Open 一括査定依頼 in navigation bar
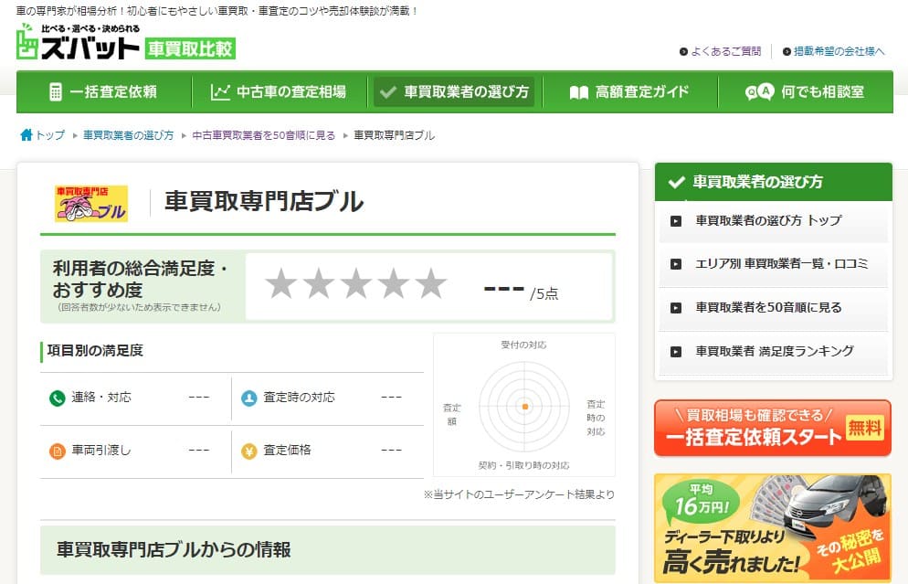The height and width of the screenshot is (584, 908). pyautogui.click(x=102, y=91)
